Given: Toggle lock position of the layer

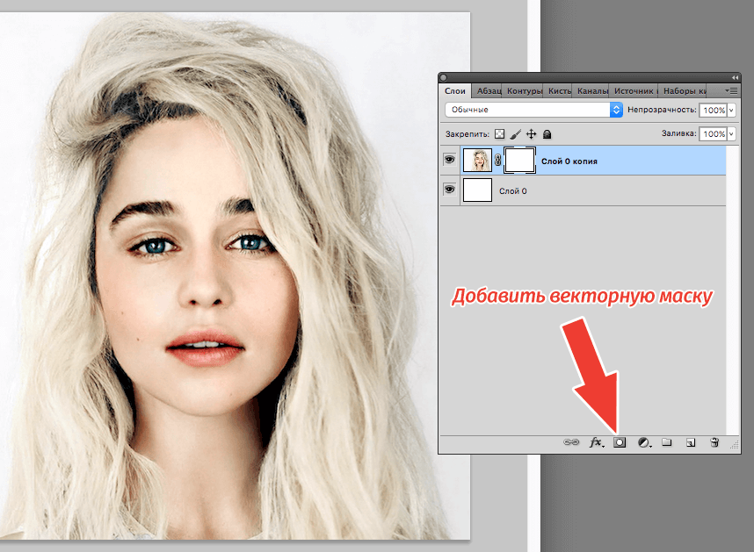Looking at the screenshot, I should 531,134.
